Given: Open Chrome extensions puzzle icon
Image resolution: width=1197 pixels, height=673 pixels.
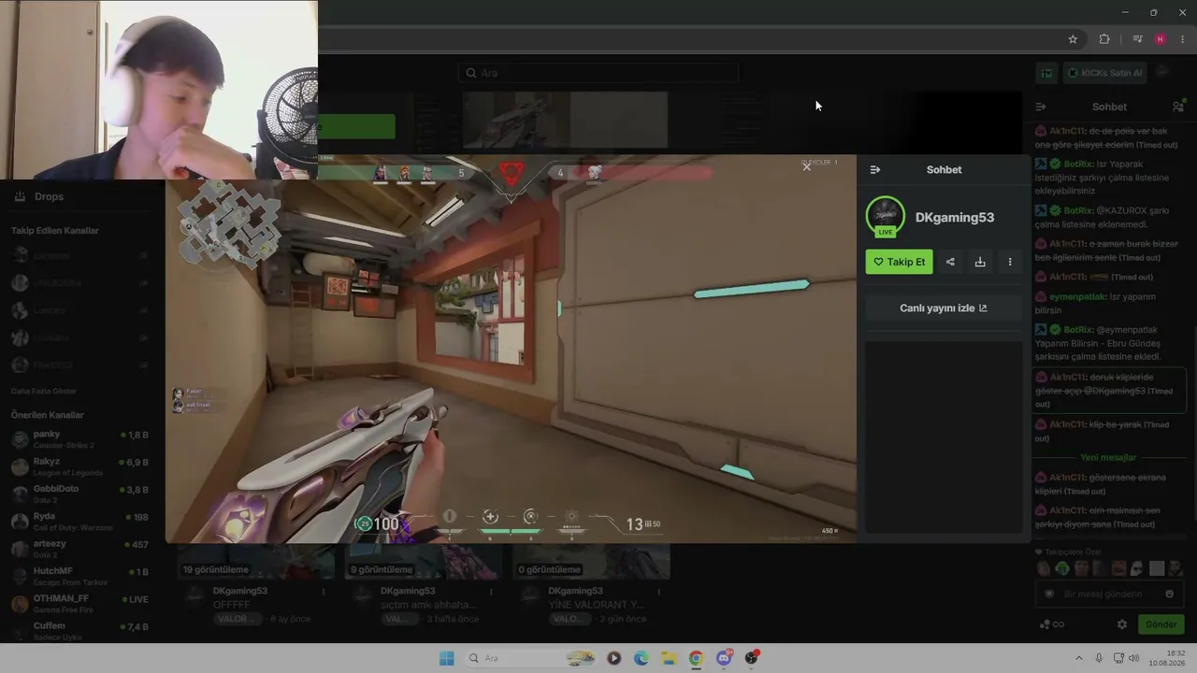Looking at the screenshot, I should 1104,39.
